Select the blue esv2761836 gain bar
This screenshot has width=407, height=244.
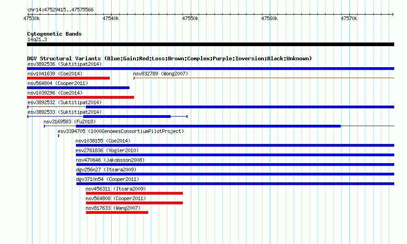[235, 155]
